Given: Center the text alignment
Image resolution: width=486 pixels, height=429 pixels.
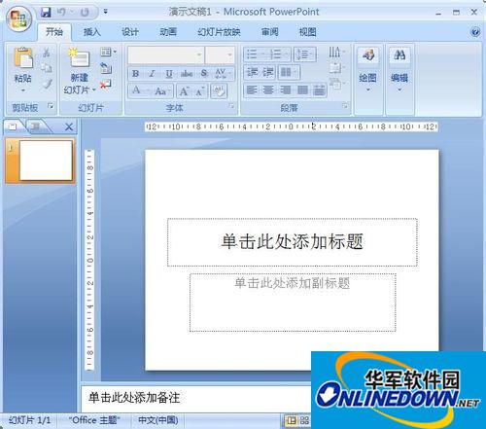Looking at the screenshot, I should [268, 89].
